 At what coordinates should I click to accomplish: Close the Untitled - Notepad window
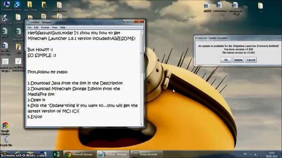139,22
